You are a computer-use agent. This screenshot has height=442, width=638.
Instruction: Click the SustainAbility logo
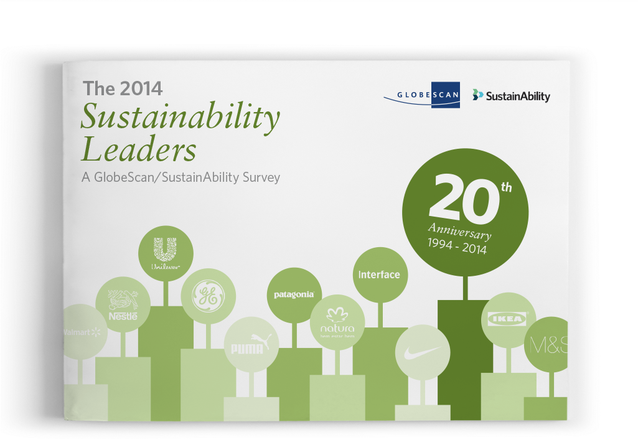(x=511, y=96)
